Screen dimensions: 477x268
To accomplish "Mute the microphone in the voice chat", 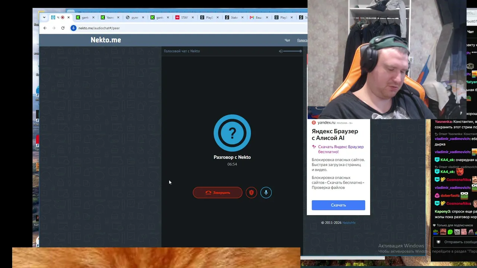I will click(266, 192).
